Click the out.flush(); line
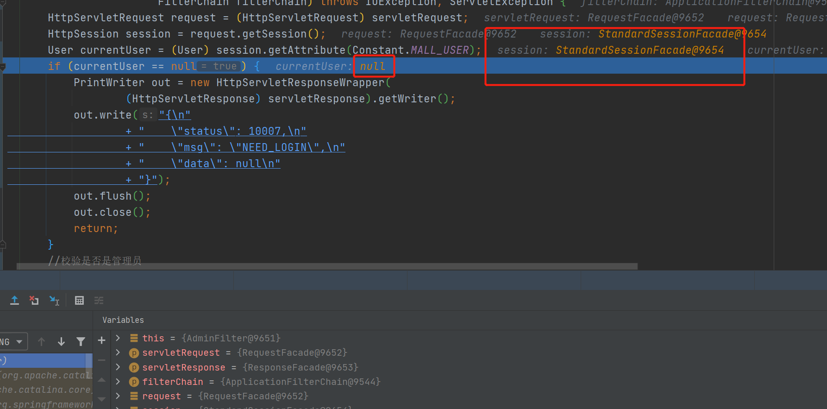The width and height of the screenshot is (827, 409). pos(112,196)
